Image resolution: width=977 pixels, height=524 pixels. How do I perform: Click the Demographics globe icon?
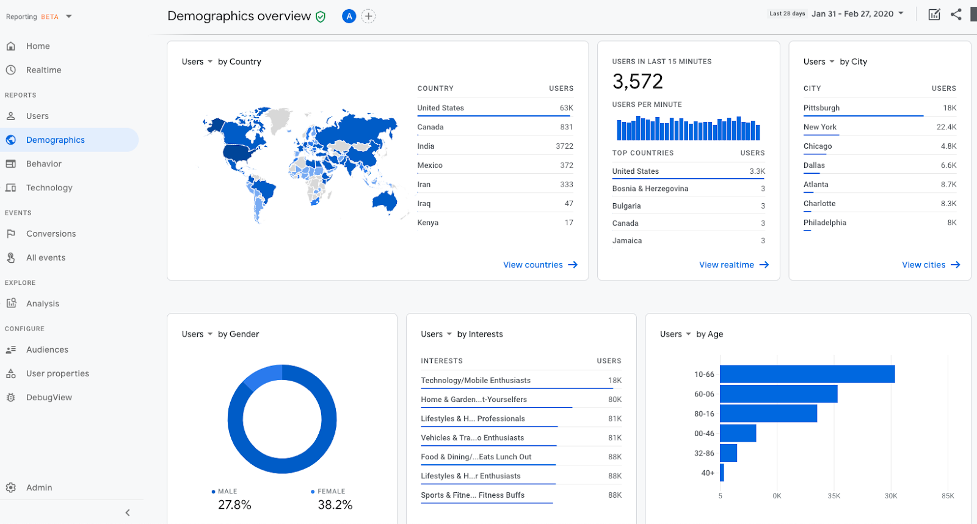point(11,140)
